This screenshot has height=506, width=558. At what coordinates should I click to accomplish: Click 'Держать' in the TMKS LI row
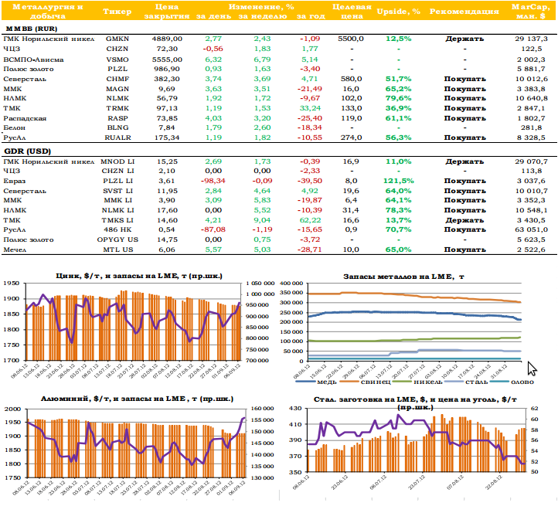click(464, 220)
